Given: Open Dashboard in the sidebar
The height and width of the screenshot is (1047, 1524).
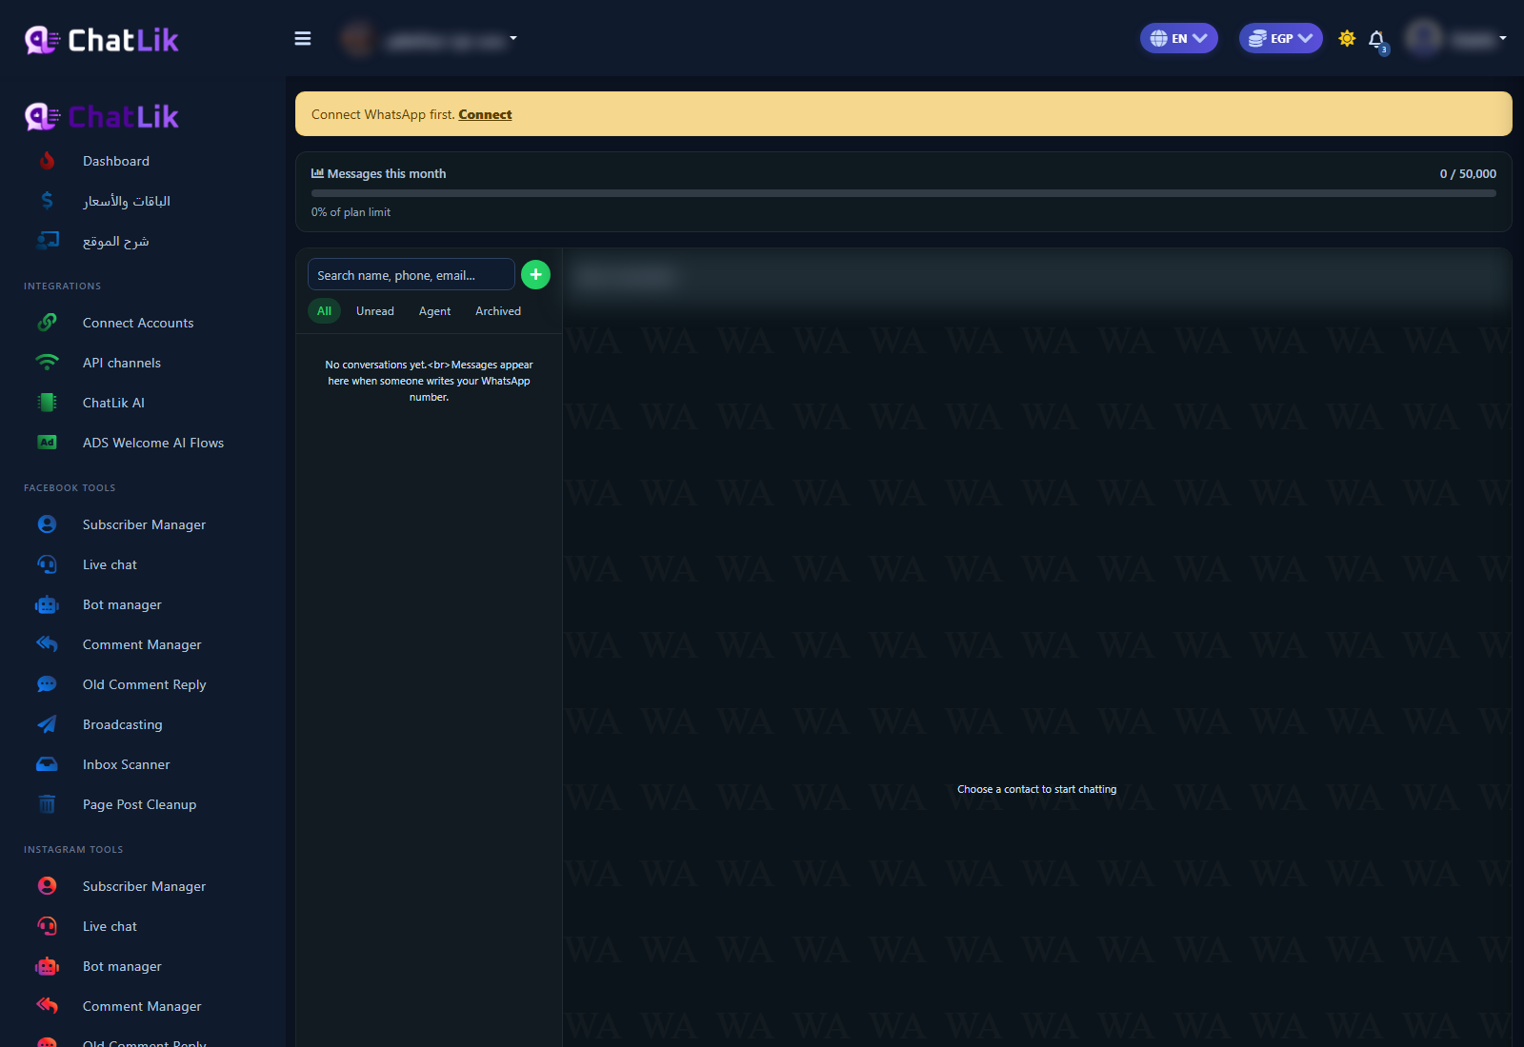Looking at the screenshot, I should (x=116, y=161).
